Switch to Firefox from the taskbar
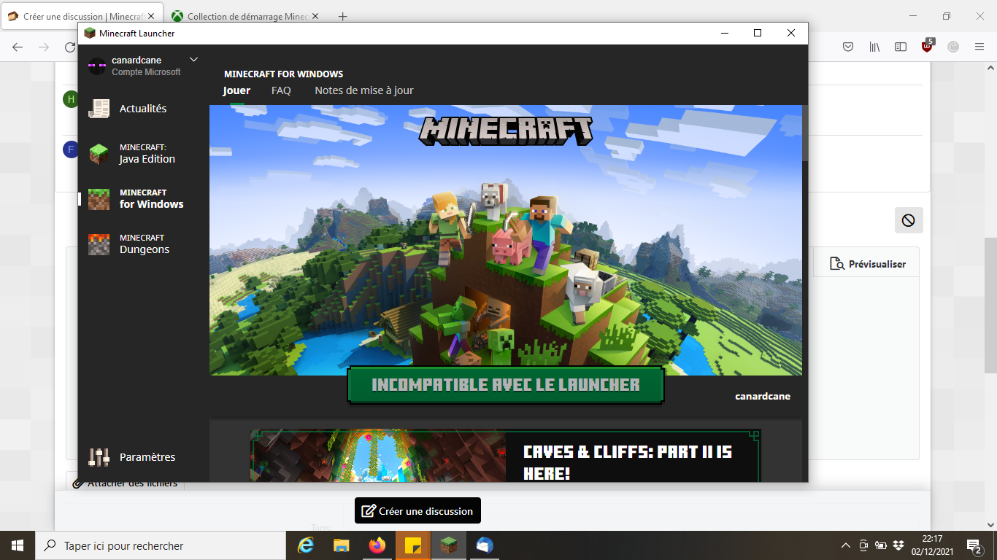 [377, 545]
